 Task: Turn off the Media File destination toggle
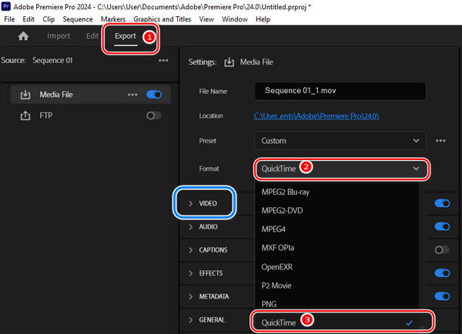coord(154,95)
